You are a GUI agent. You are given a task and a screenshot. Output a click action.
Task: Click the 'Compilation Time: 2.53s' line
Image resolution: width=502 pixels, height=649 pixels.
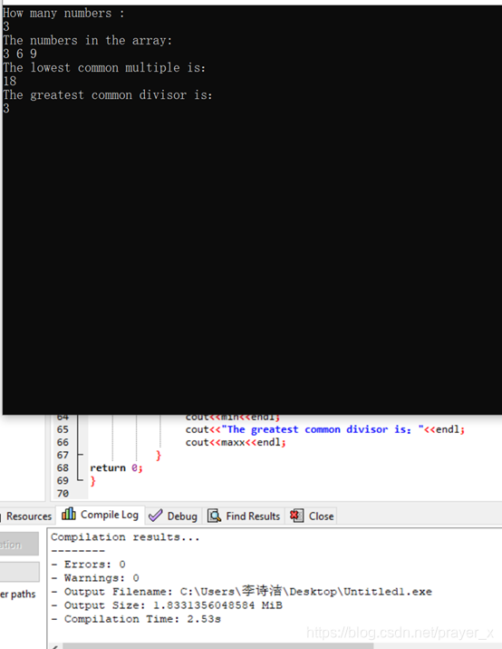pos(136,619)
